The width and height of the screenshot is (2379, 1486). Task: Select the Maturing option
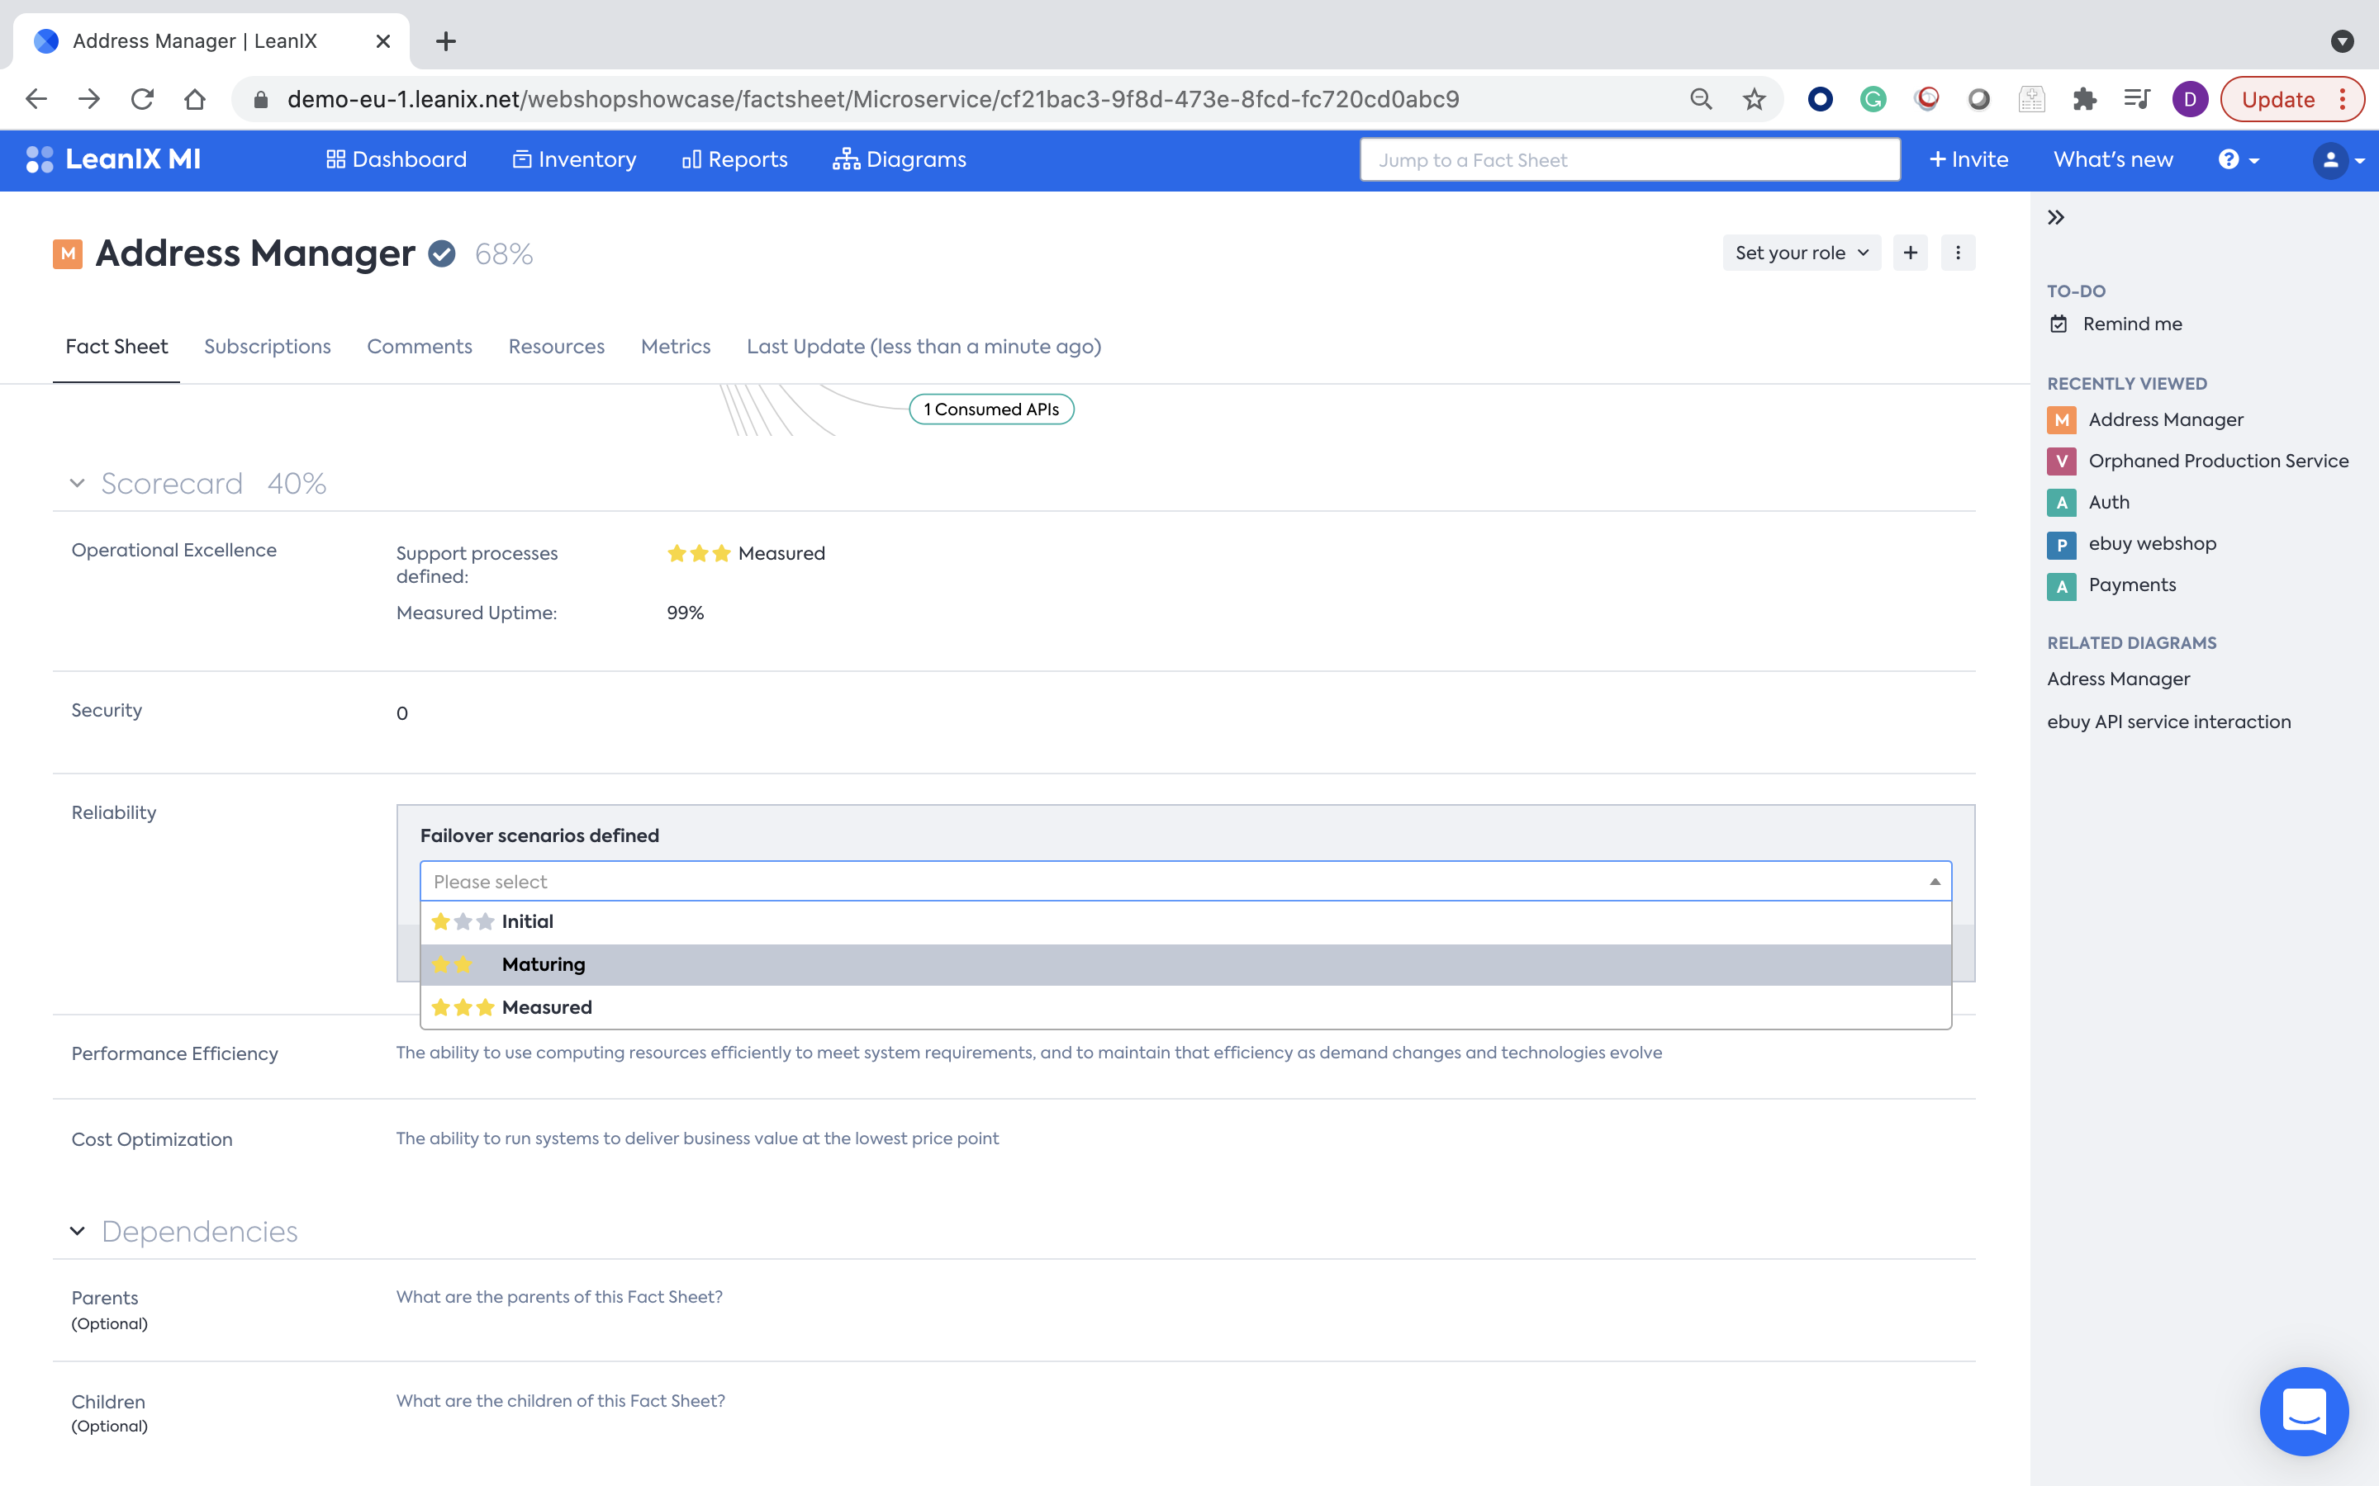[x=544, y=964]
